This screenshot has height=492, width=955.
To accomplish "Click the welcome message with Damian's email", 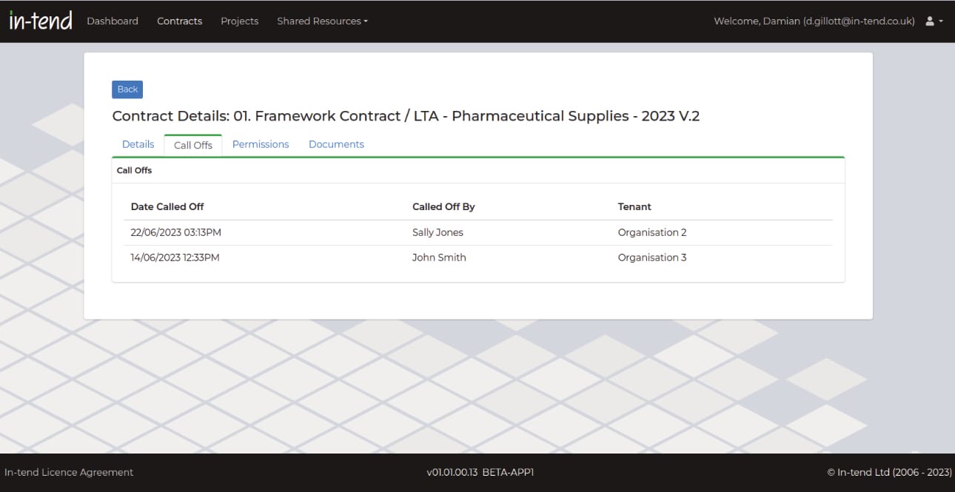I will coord(814,21).
